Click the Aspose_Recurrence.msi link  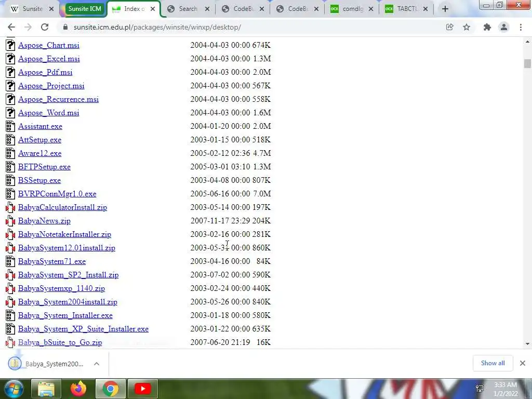coord(58,99)
